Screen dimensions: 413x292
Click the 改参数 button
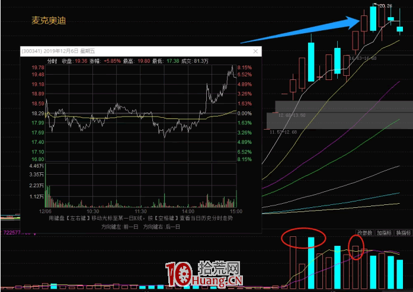pos(365,233)
